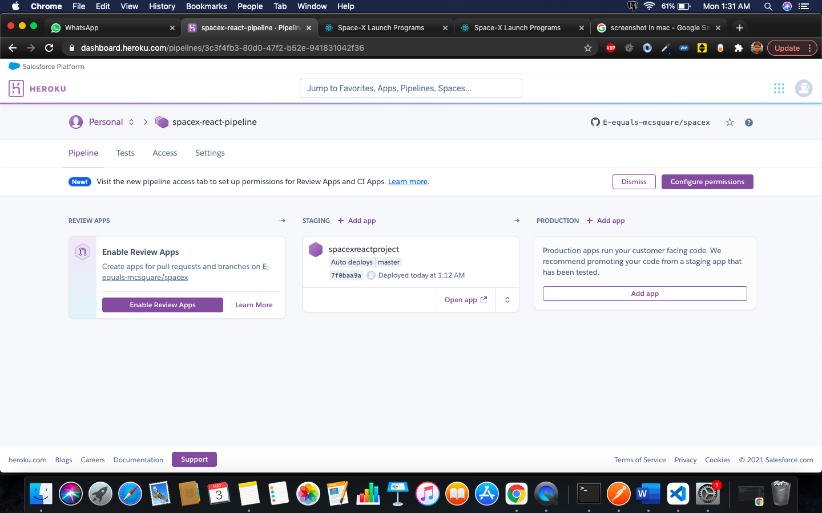The height and width of the screenshot is (513, 822).
Task: Click the AdBlock Plus extension icon
Action: coord(611,48)
